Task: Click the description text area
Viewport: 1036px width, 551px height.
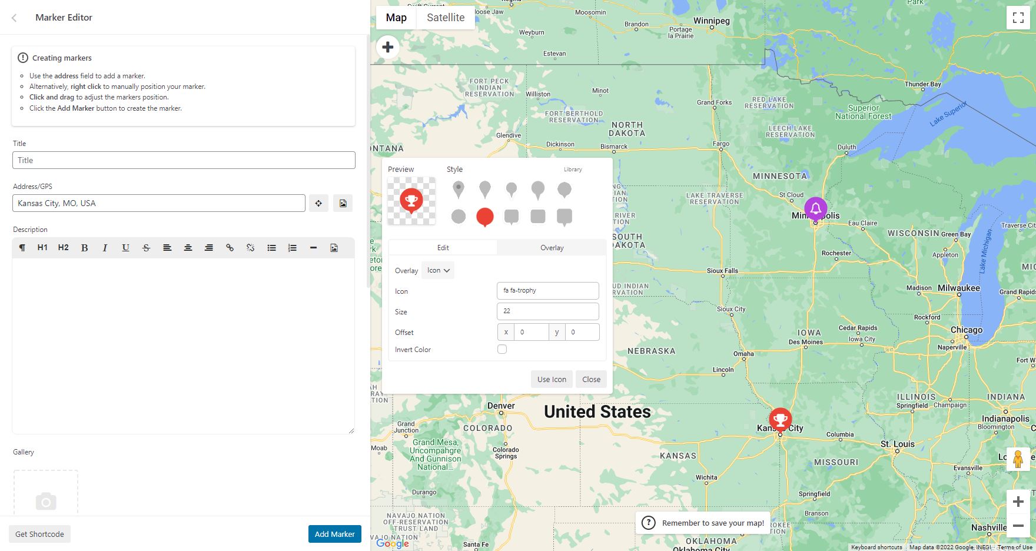Action: 183,346
